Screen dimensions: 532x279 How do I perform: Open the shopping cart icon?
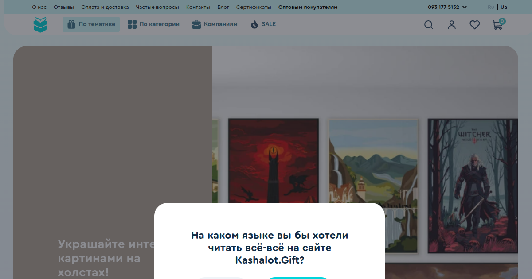click(x=498, y=24)
